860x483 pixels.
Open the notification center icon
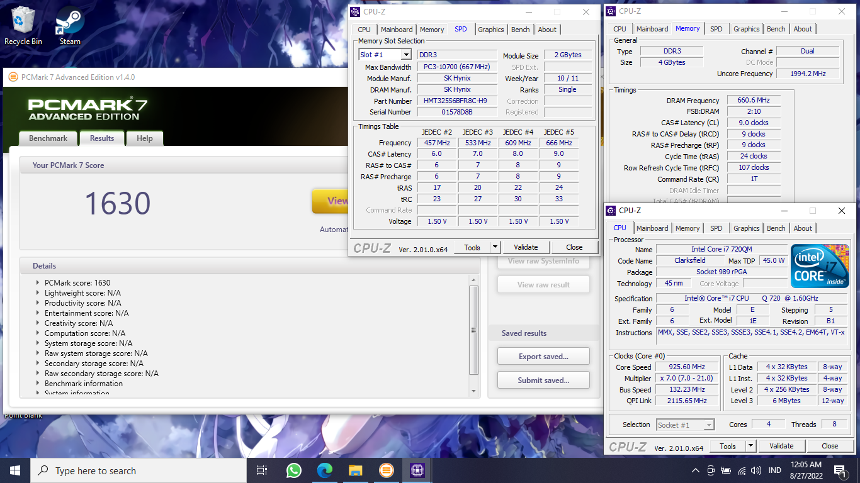tap(840, 470)
